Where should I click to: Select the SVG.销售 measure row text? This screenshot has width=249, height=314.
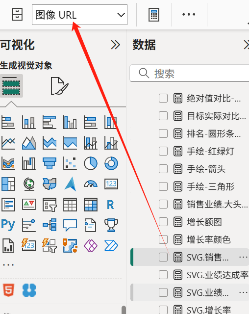(208, 257)
